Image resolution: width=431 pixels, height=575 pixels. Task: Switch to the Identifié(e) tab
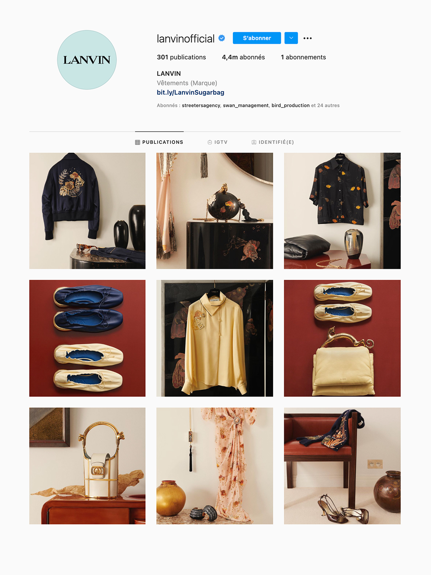273,142
